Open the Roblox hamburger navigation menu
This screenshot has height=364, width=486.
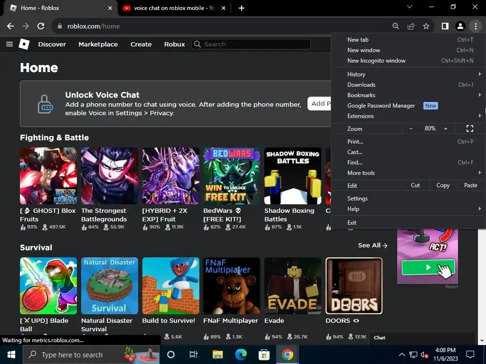click(9, 44)
